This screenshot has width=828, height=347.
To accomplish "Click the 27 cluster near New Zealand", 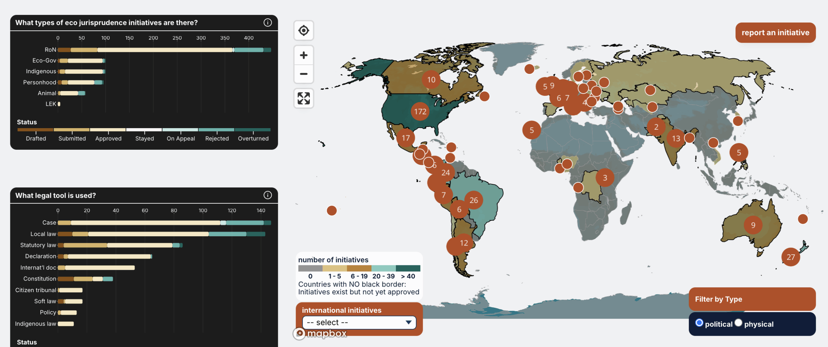I will coord(790,257).
